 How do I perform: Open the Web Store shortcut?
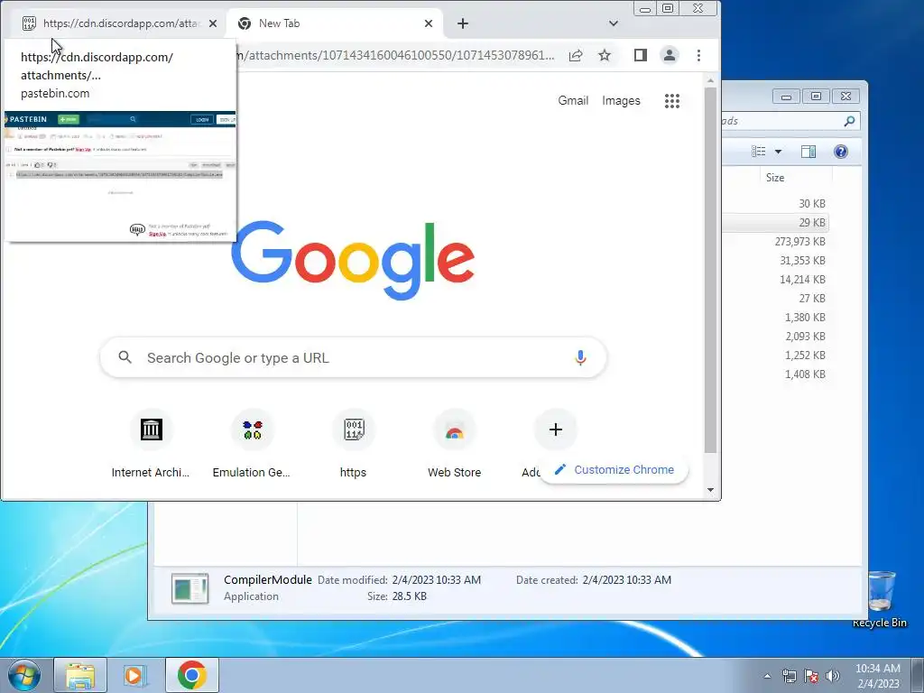tap(455, 444)
